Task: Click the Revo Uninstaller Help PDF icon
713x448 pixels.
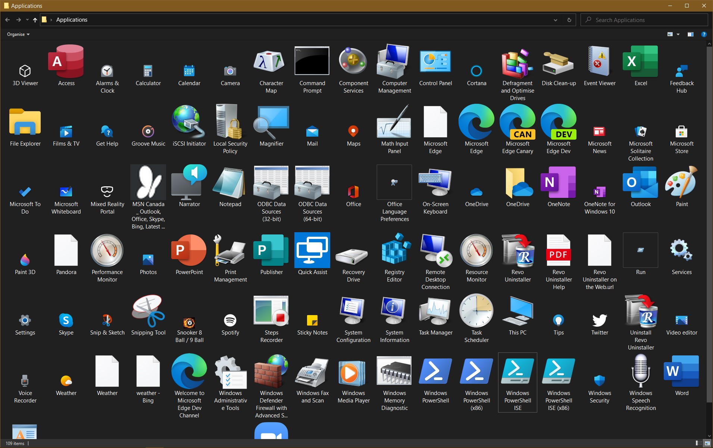Action: coord(559,250)
